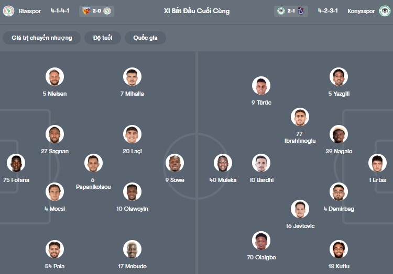The height and width of the screenshot is (274, 393).
Task: Select Papanikolaou's player photo
Action: 93,163
